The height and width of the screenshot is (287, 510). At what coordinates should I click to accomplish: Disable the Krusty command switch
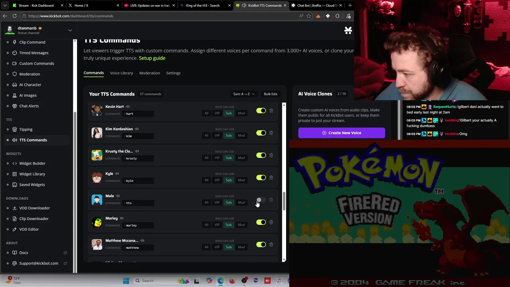click(x=261, y=155)
